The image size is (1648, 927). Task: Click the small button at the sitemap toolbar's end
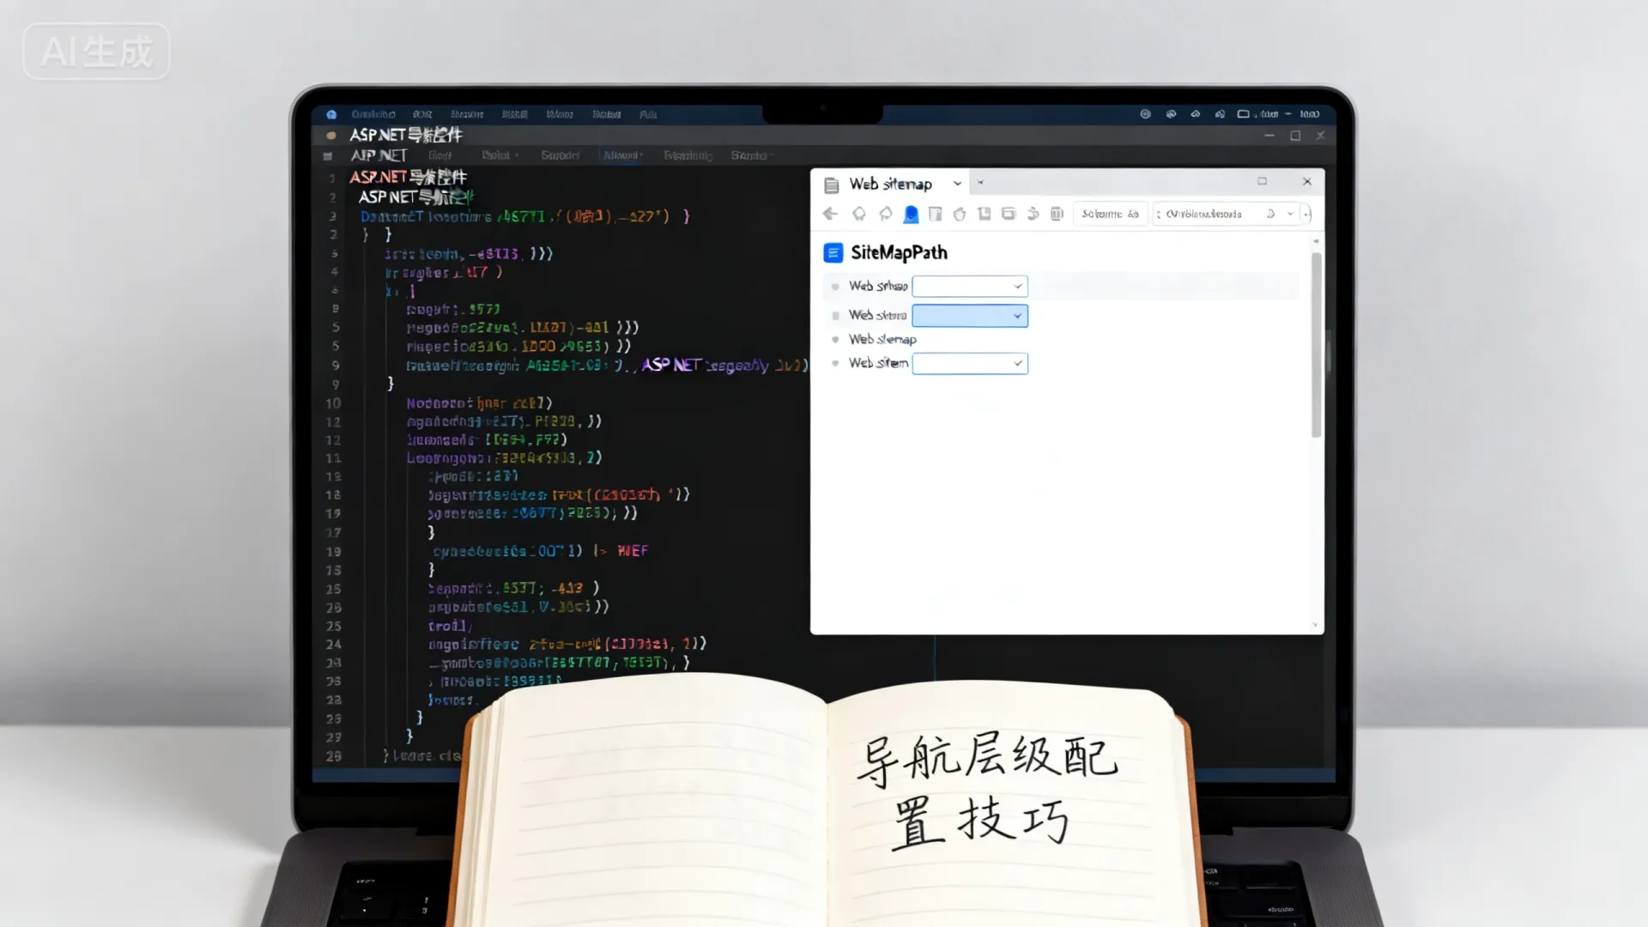pos(1307,214)
